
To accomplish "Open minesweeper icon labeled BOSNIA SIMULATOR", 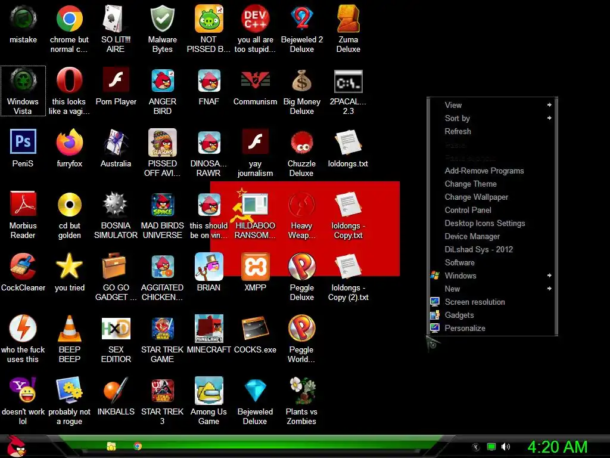I will coord(115,205).
